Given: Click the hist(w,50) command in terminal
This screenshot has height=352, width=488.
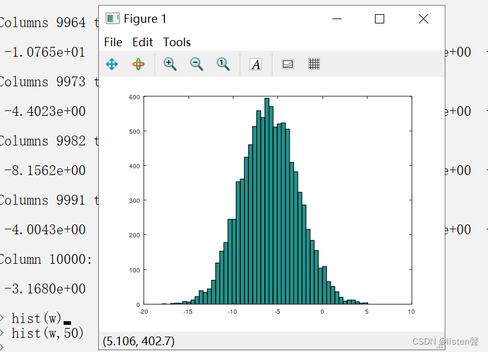Looking at the screenshot, I should 48,333.
